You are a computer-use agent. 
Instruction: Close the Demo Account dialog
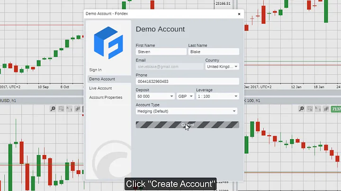(x=239, y=14)
